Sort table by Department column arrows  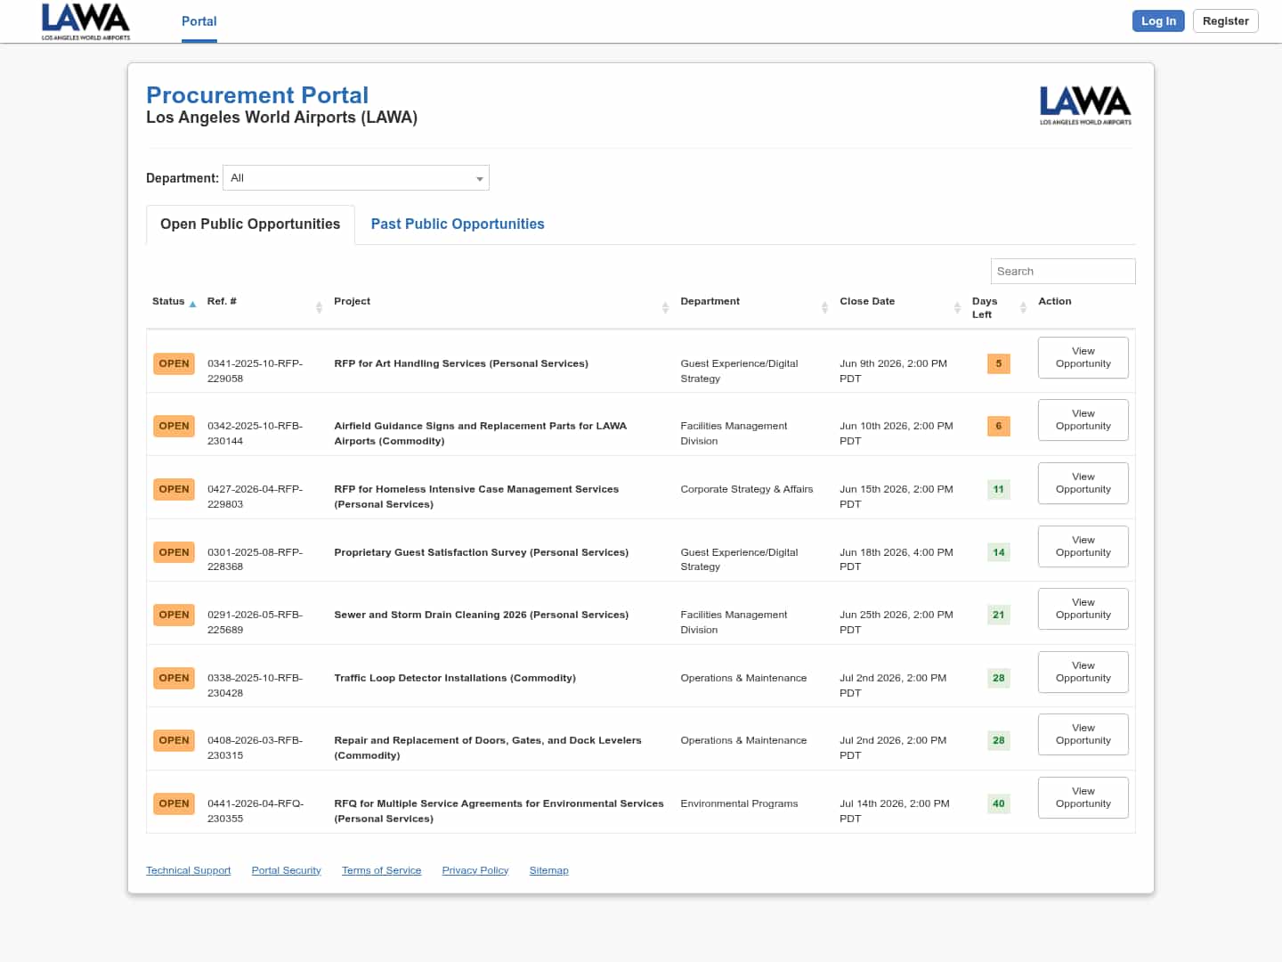click(x=824, y=307)
